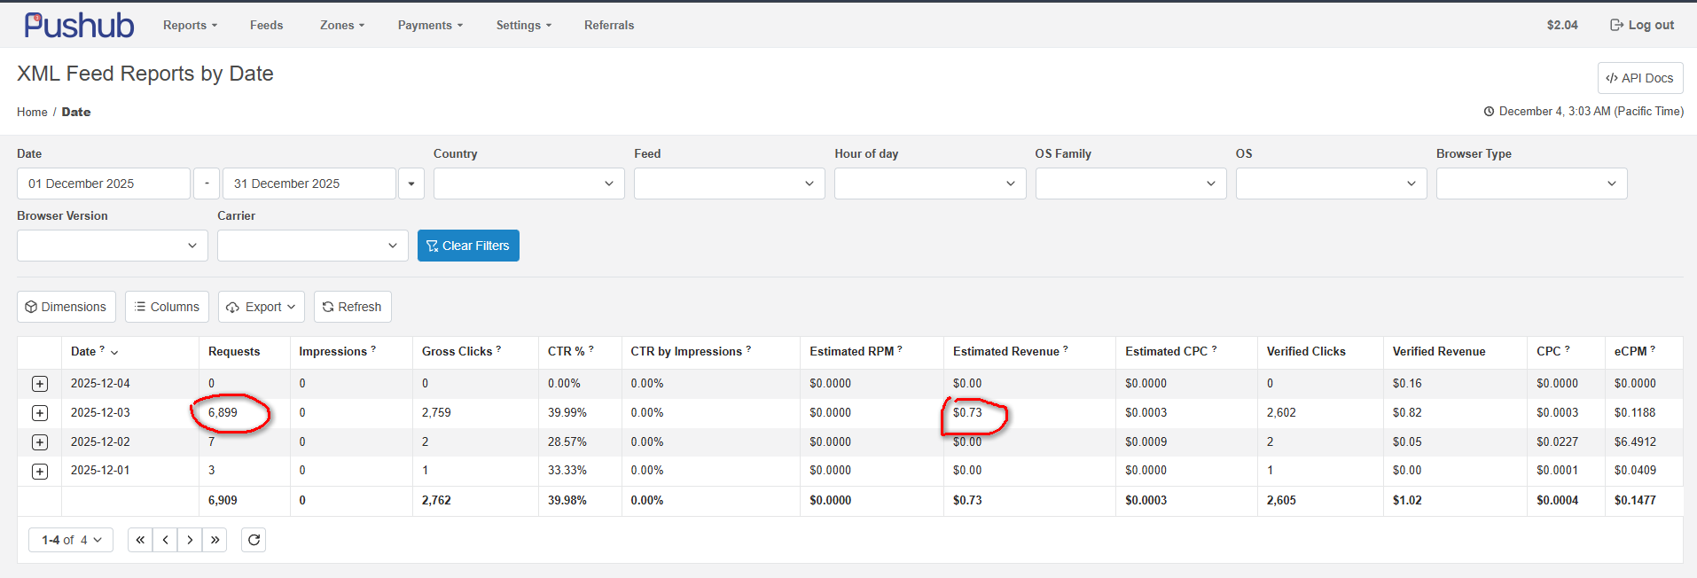Viewport: 1697px width, 578px height.
Task: Open the Payments menu
Action: pyautogui.click(x=430, y=26)
